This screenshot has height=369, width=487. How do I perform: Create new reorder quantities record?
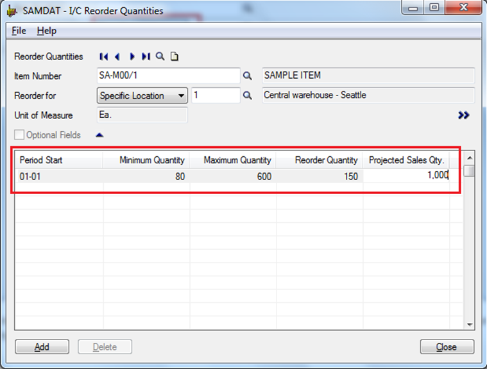[x=175, y=56]
